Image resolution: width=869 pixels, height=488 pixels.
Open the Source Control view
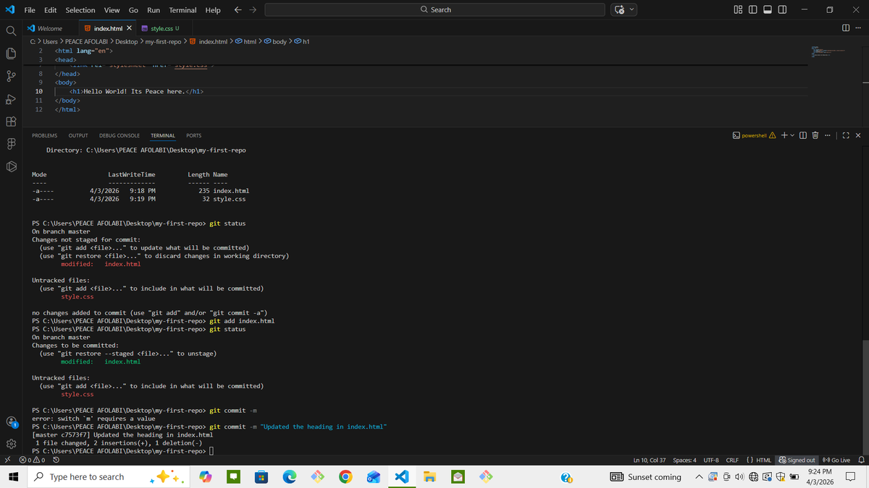tap(10, 77)
